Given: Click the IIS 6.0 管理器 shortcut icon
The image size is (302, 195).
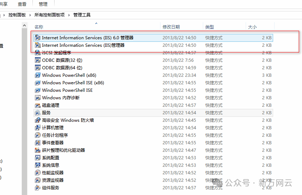Looking at the screenshot, I should click(37, 37).
